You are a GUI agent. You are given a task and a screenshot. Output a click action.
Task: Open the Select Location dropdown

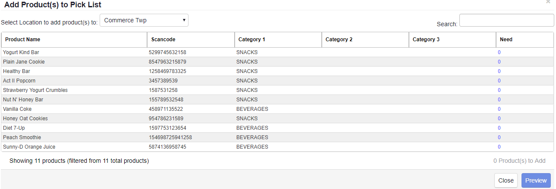pyautogui.click(x=144, y=20)
